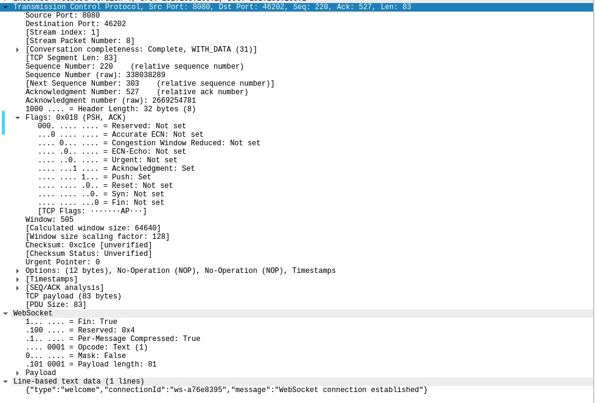
Task: Select the Per-Message Compressed: True row
Action: [x=113, y=339]
